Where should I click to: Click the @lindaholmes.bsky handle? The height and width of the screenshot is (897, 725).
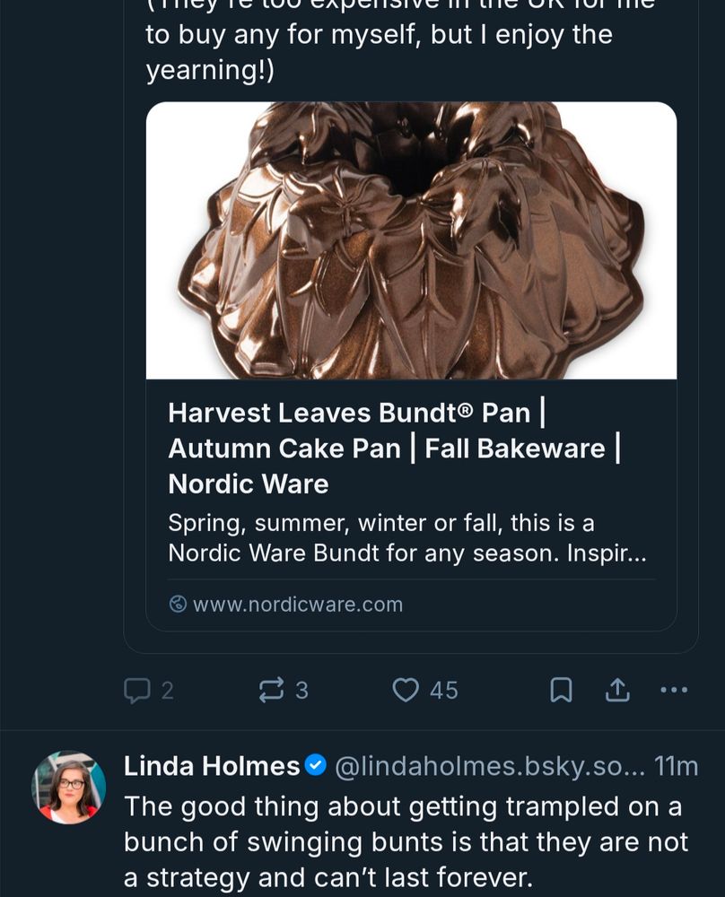[459, 766]
